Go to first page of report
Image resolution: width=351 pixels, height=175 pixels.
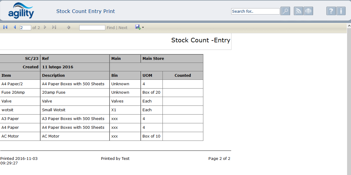5,27
